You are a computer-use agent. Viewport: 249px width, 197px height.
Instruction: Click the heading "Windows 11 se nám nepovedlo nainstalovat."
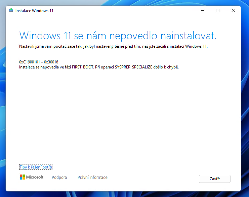tap(118, 36)
